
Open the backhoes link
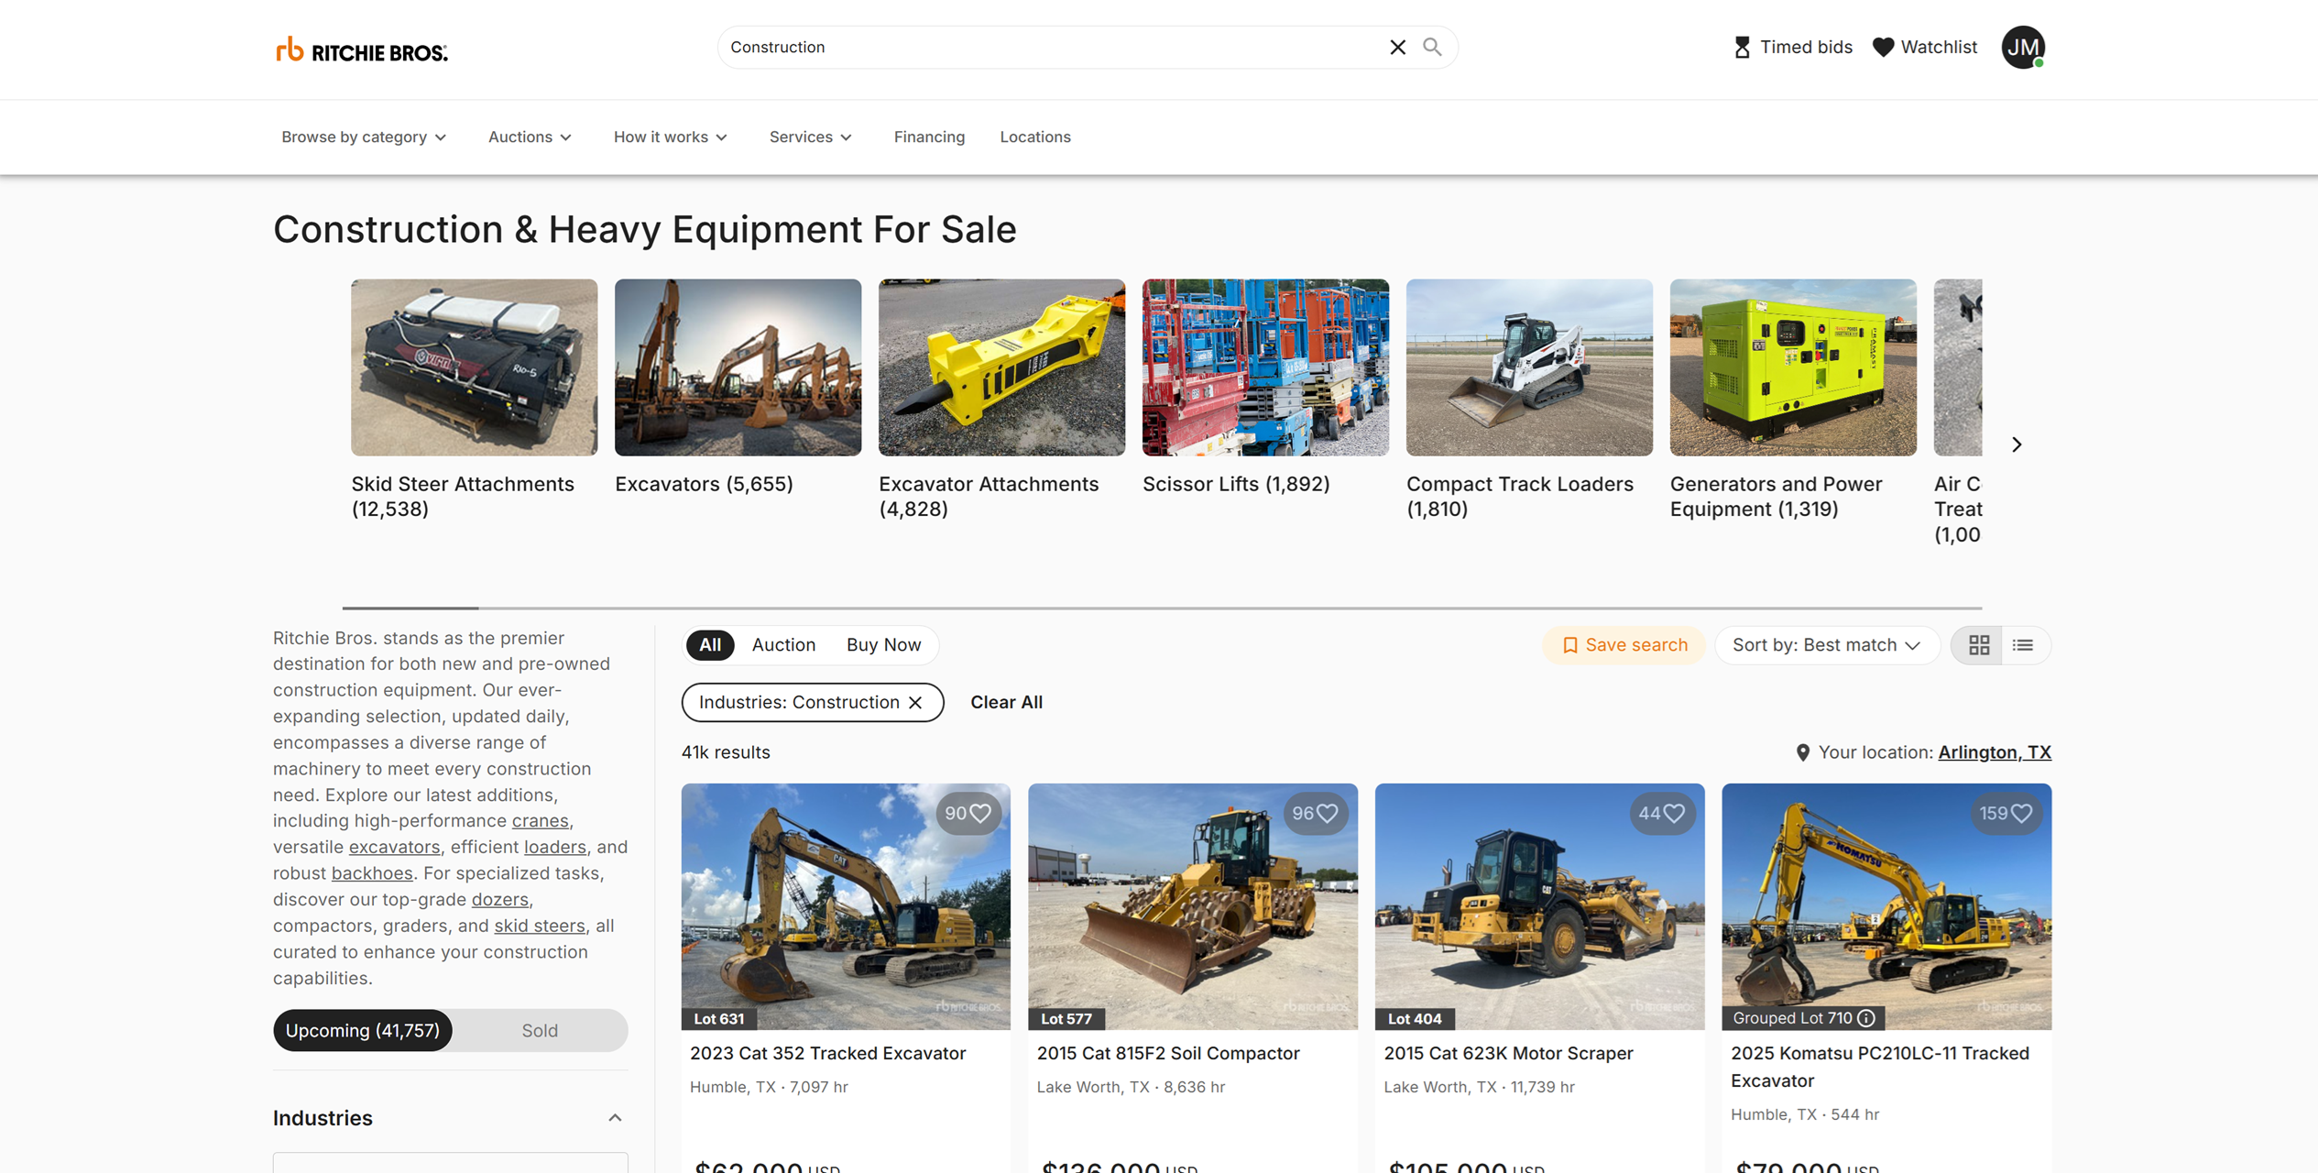371,873
